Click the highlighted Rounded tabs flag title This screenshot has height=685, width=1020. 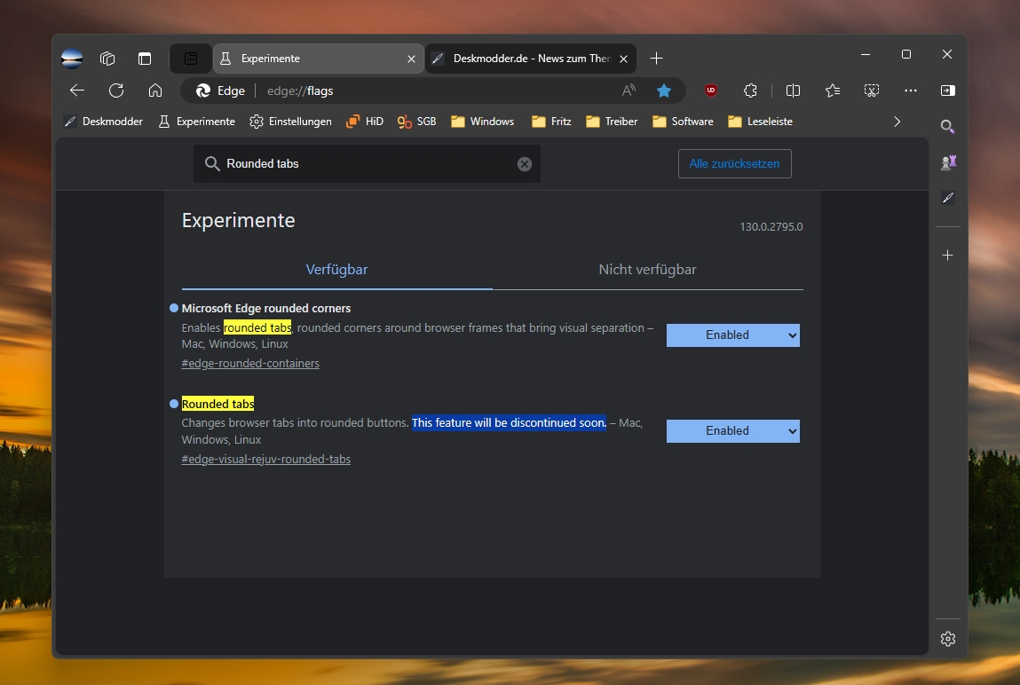click(217, 404)
